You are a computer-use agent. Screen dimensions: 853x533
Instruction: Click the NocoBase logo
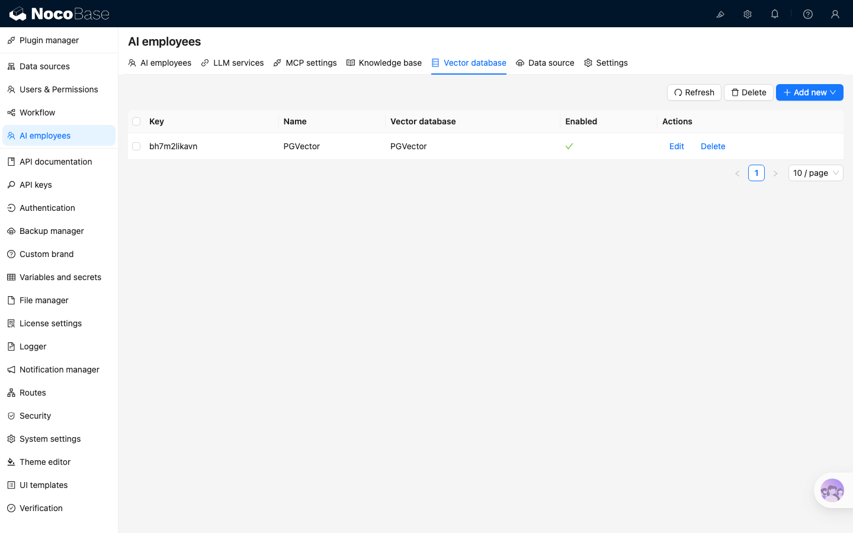tap(59, 14)
